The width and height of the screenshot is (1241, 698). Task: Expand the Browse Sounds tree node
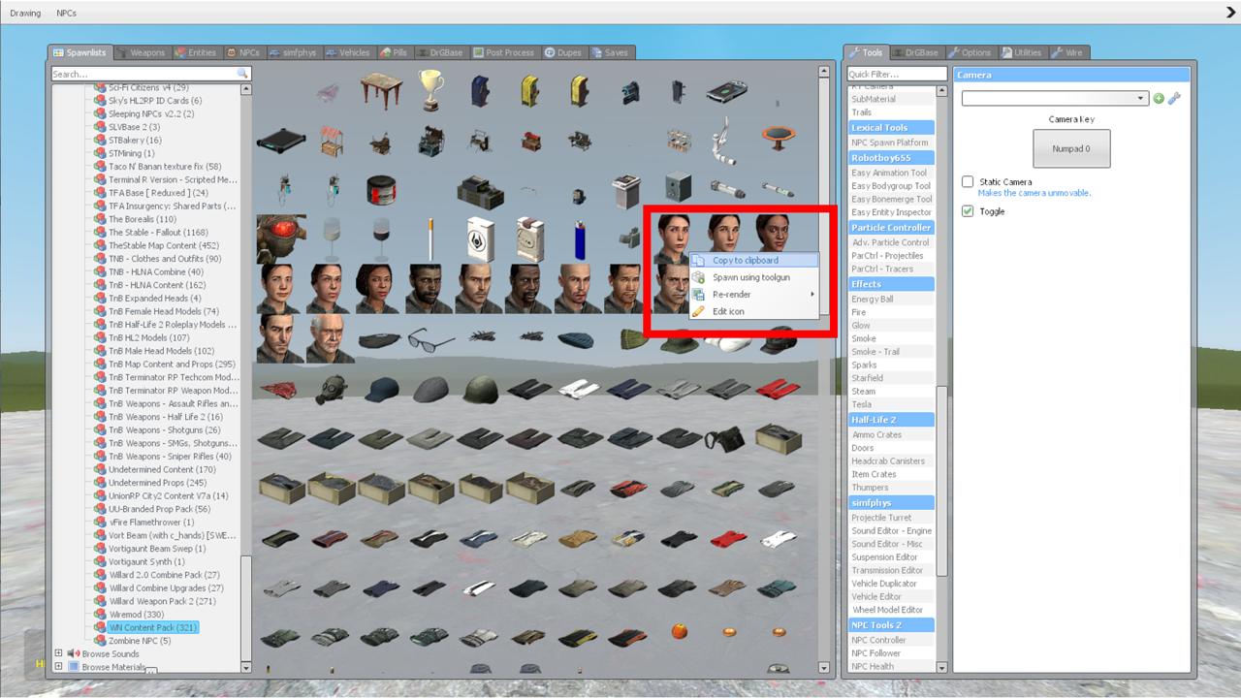coord(58,653)
